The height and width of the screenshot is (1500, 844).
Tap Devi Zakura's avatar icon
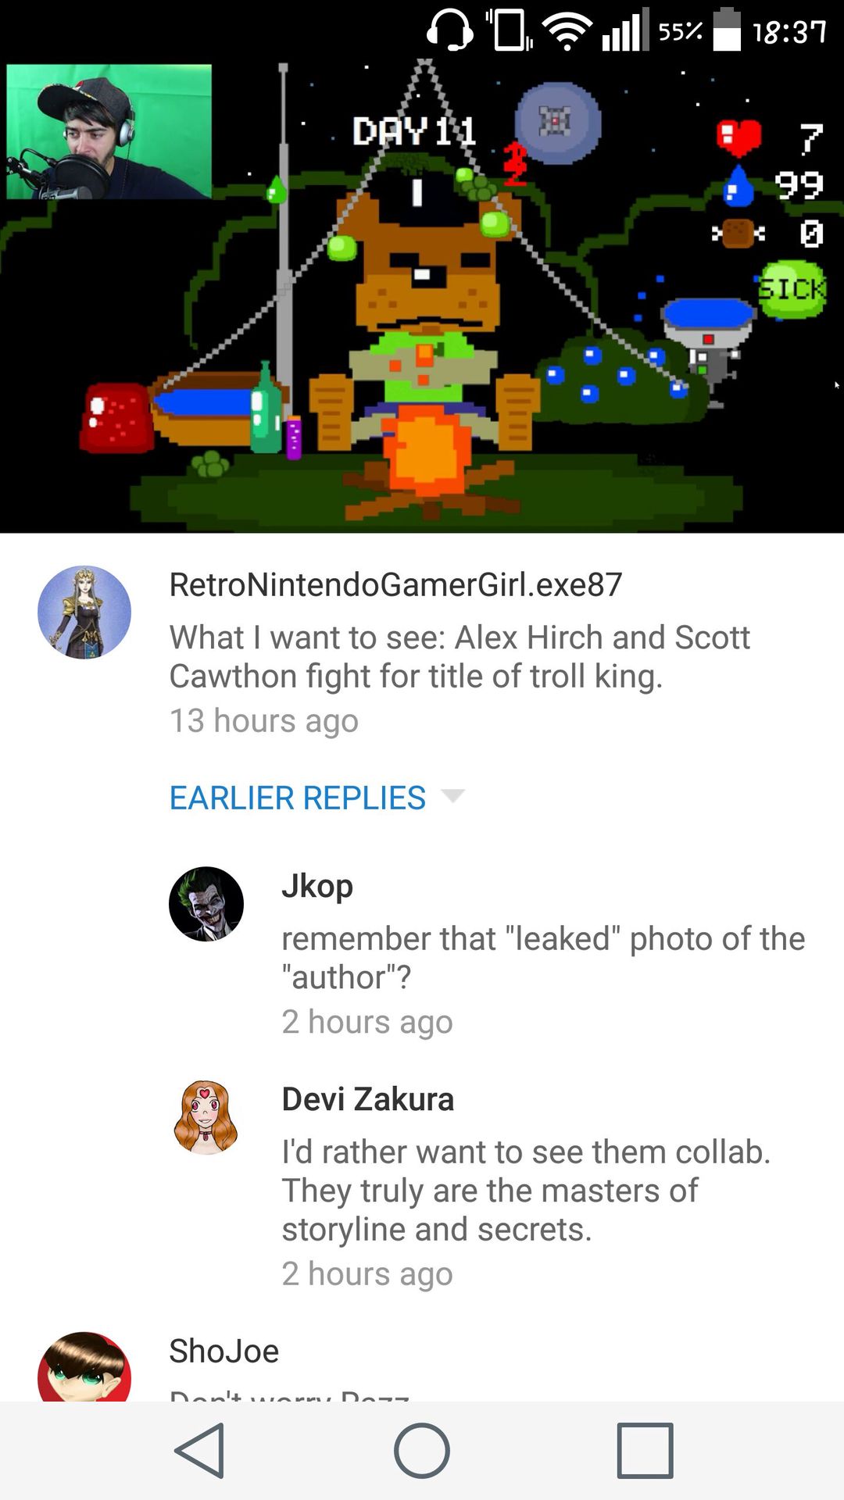click(x=206, y=1118)
